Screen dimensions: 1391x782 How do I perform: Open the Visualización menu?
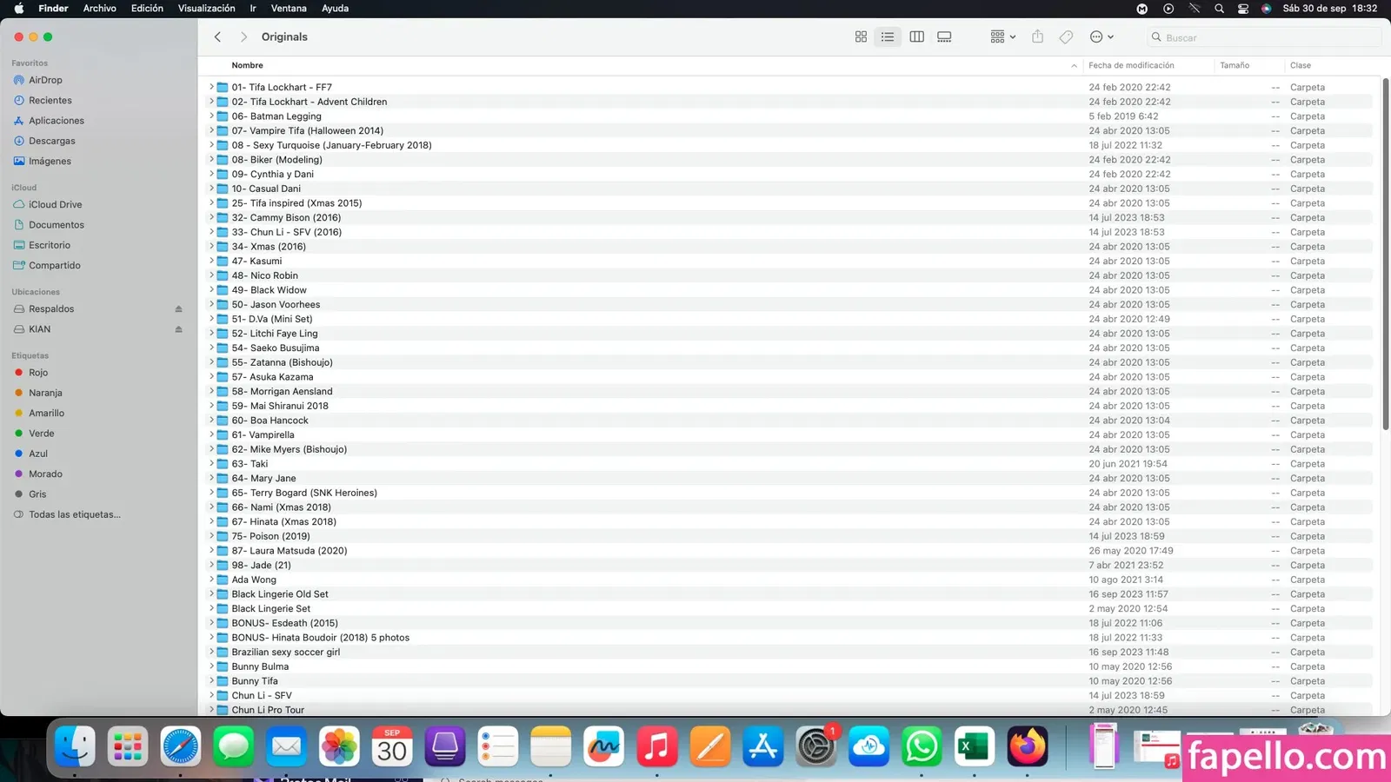pyautogui.click(x=206, y=9)
